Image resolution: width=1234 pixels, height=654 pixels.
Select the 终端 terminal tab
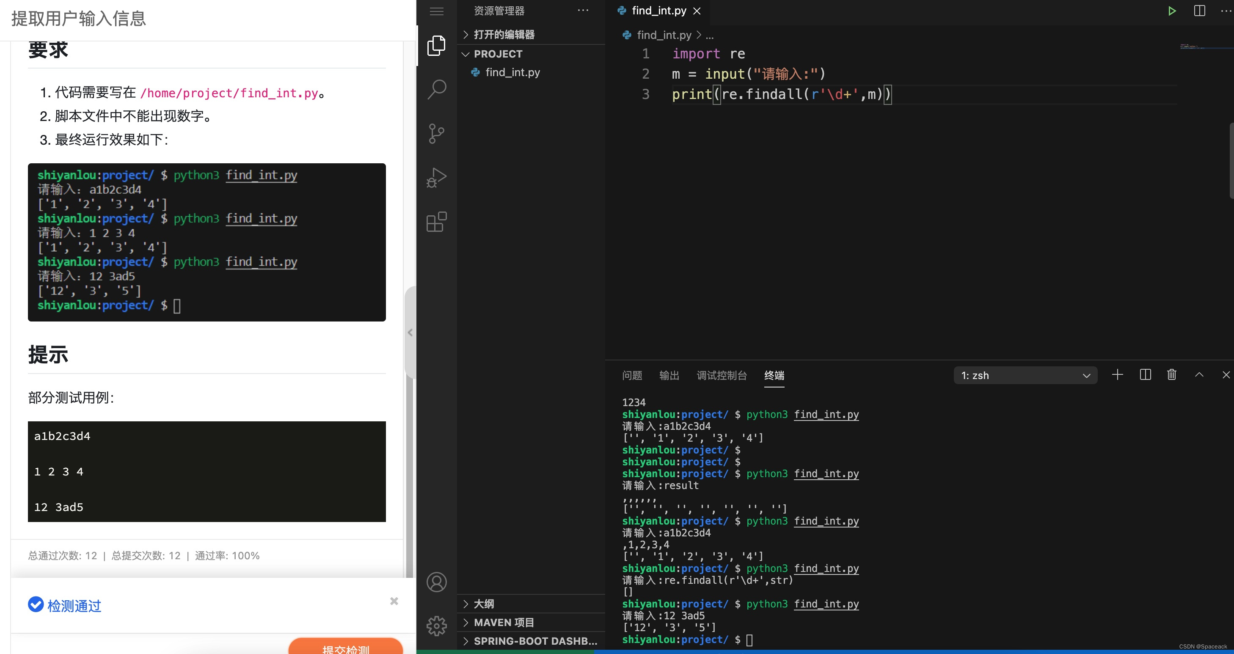pos(773,375)
